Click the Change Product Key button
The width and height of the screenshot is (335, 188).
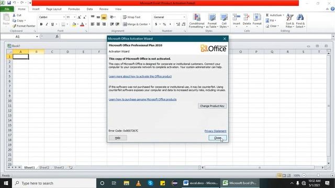[212, 106]
